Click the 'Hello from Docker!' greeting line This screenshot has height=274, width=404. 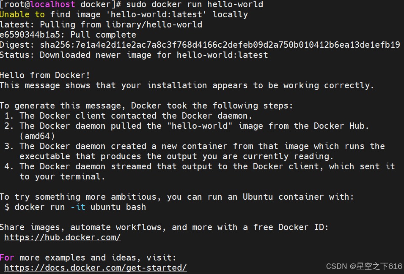coord(44,75)
